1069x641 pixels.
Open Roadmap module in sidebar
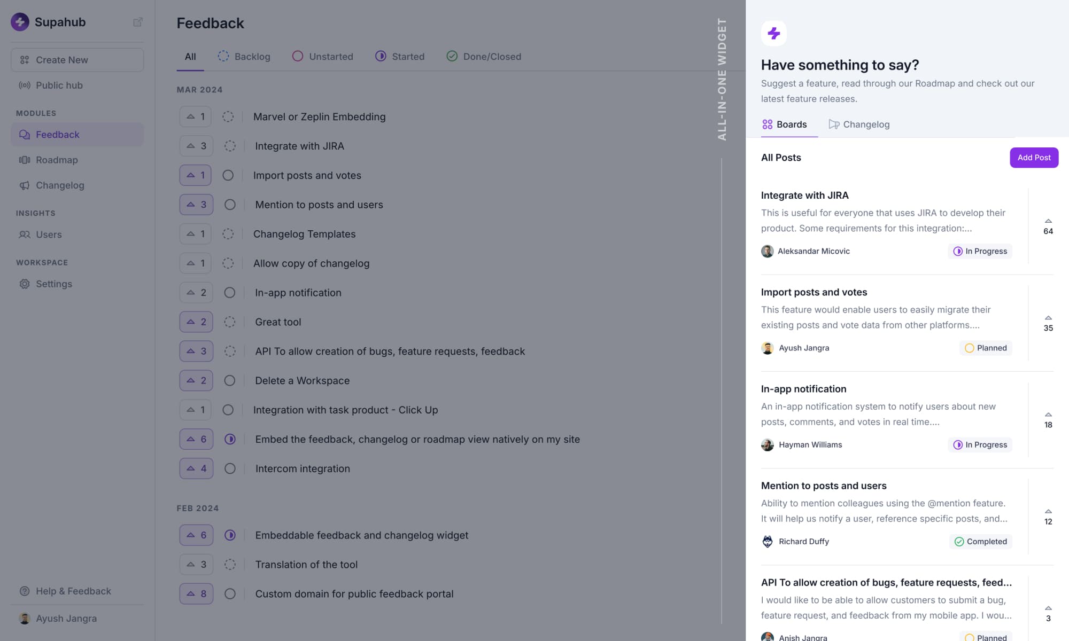tap(57, 160)
